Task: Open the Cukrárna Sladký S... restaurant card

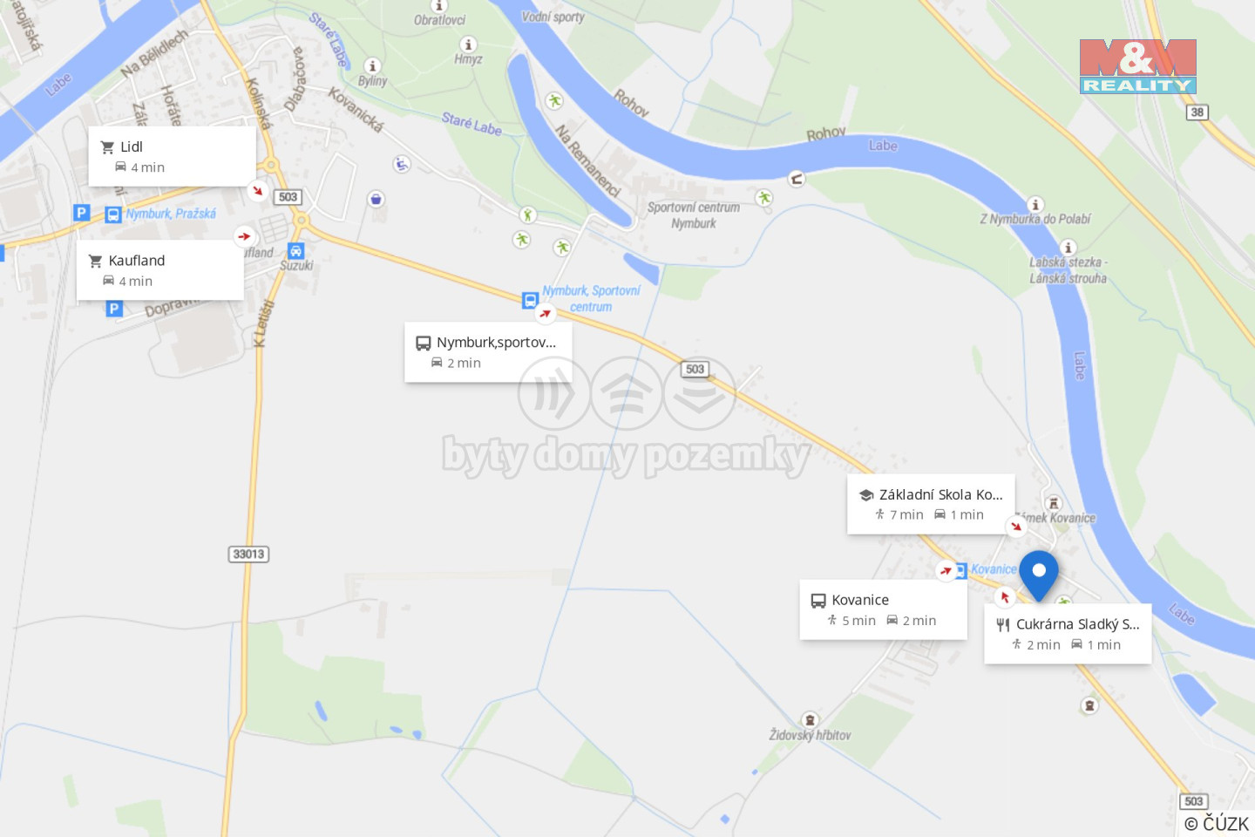Action: pos(1068,634)
